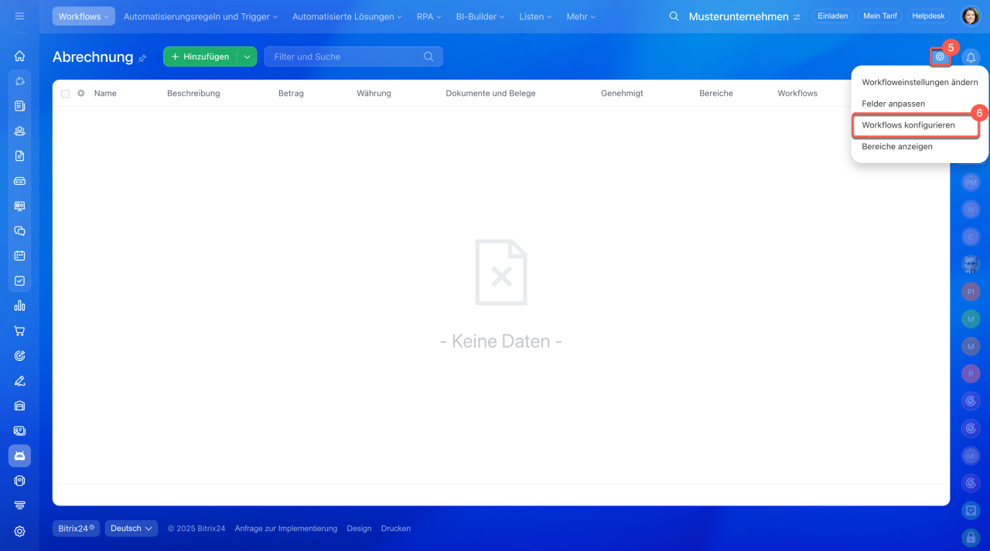Select Workfloweinstellungen ändern

click(x=920, y=82)
